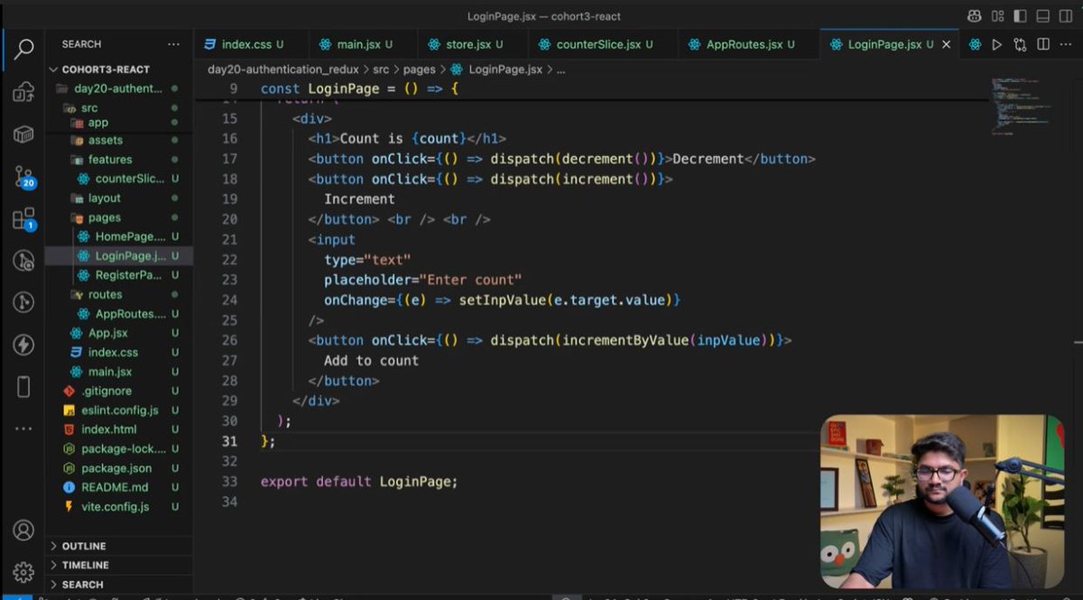The height and width of the screenshot is (600, 1083).
Task: Click the React icon in editor actions toolbar
Action: click(x=974, y=44)
